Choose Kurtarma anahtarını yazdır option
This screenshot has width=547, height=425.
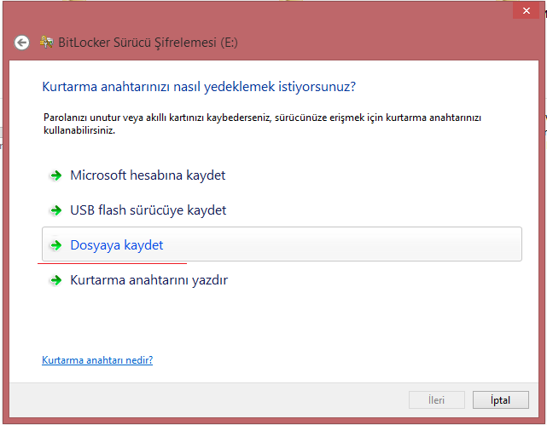point(148,280)
